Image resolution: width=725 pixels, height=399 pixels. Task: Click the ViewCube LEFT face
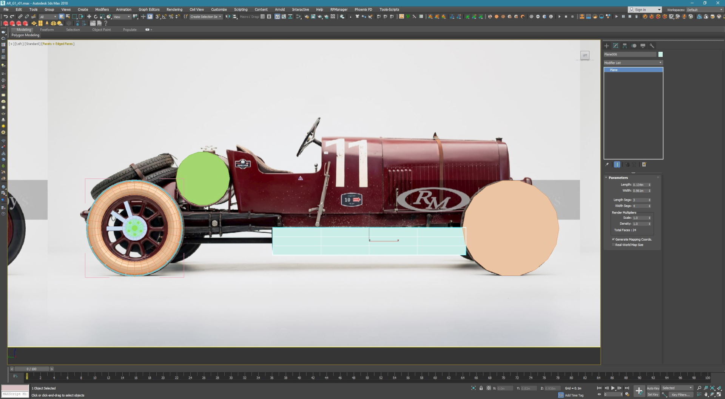[x=585, y=55]
